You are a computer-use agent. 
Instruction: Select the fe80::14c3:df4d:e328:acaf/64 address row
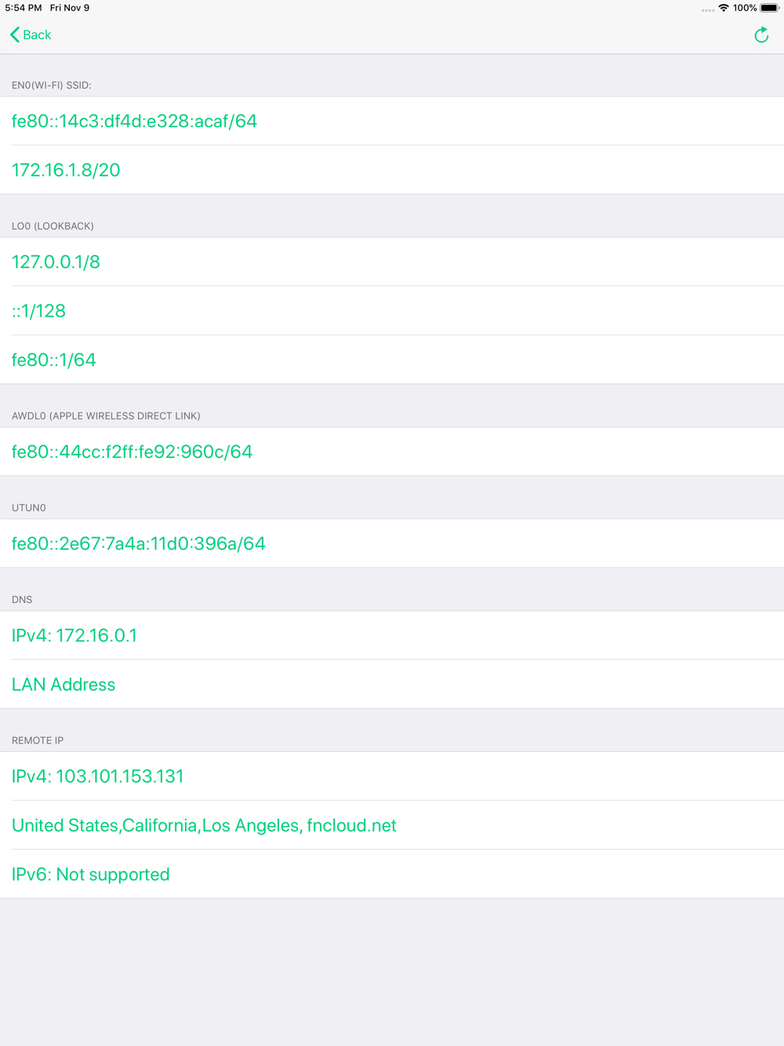(134, 122)
